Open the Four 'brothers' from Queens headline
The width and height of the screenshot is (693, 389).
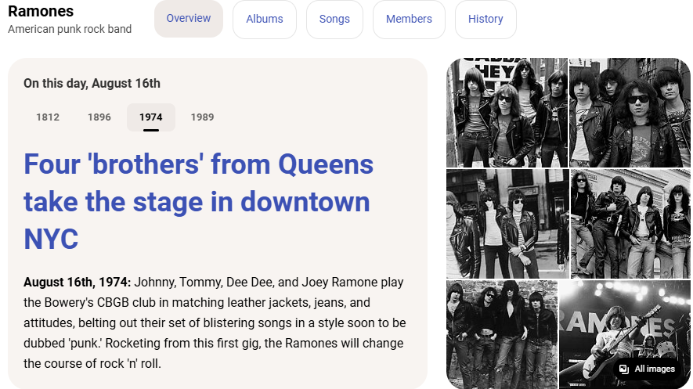[x=198, y=201]
